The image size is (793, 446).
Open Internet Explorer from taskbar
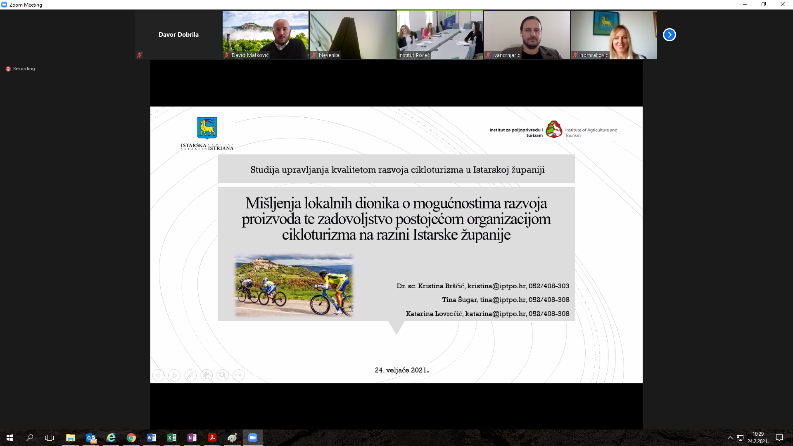pyautogui.click(x=111, y=438)
